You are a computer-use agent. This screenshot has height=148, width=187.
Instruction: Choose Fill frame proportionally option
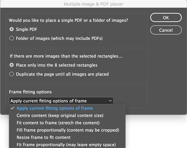68,130
